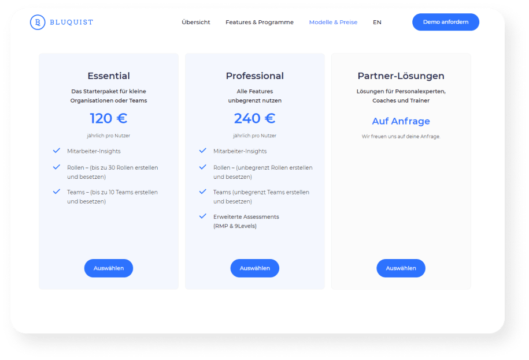Click checkmark beside Erweiterte Assessments
This screenshot has height=360, width=529.
click(203, 216)
